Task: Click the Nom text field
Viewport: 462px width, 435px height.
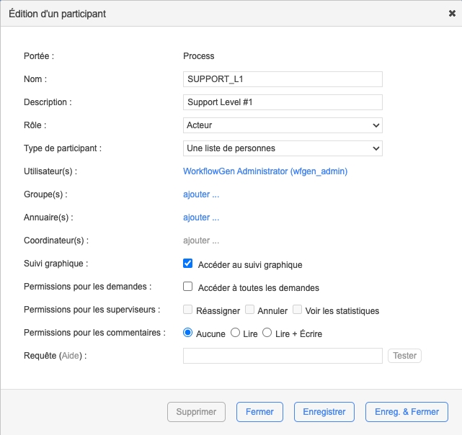Action: pyautogui.click(x=283, y=79)
